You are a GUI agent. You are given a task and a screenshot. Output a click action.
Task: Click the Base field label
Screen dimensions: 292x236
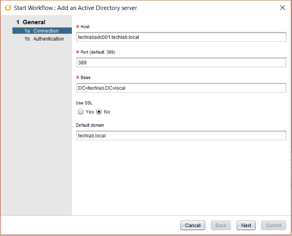[x=86, y=77]
